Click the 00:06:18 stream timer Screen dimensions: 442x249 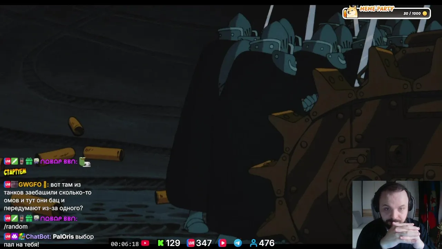pyautogui.click(x=125, y=244)
